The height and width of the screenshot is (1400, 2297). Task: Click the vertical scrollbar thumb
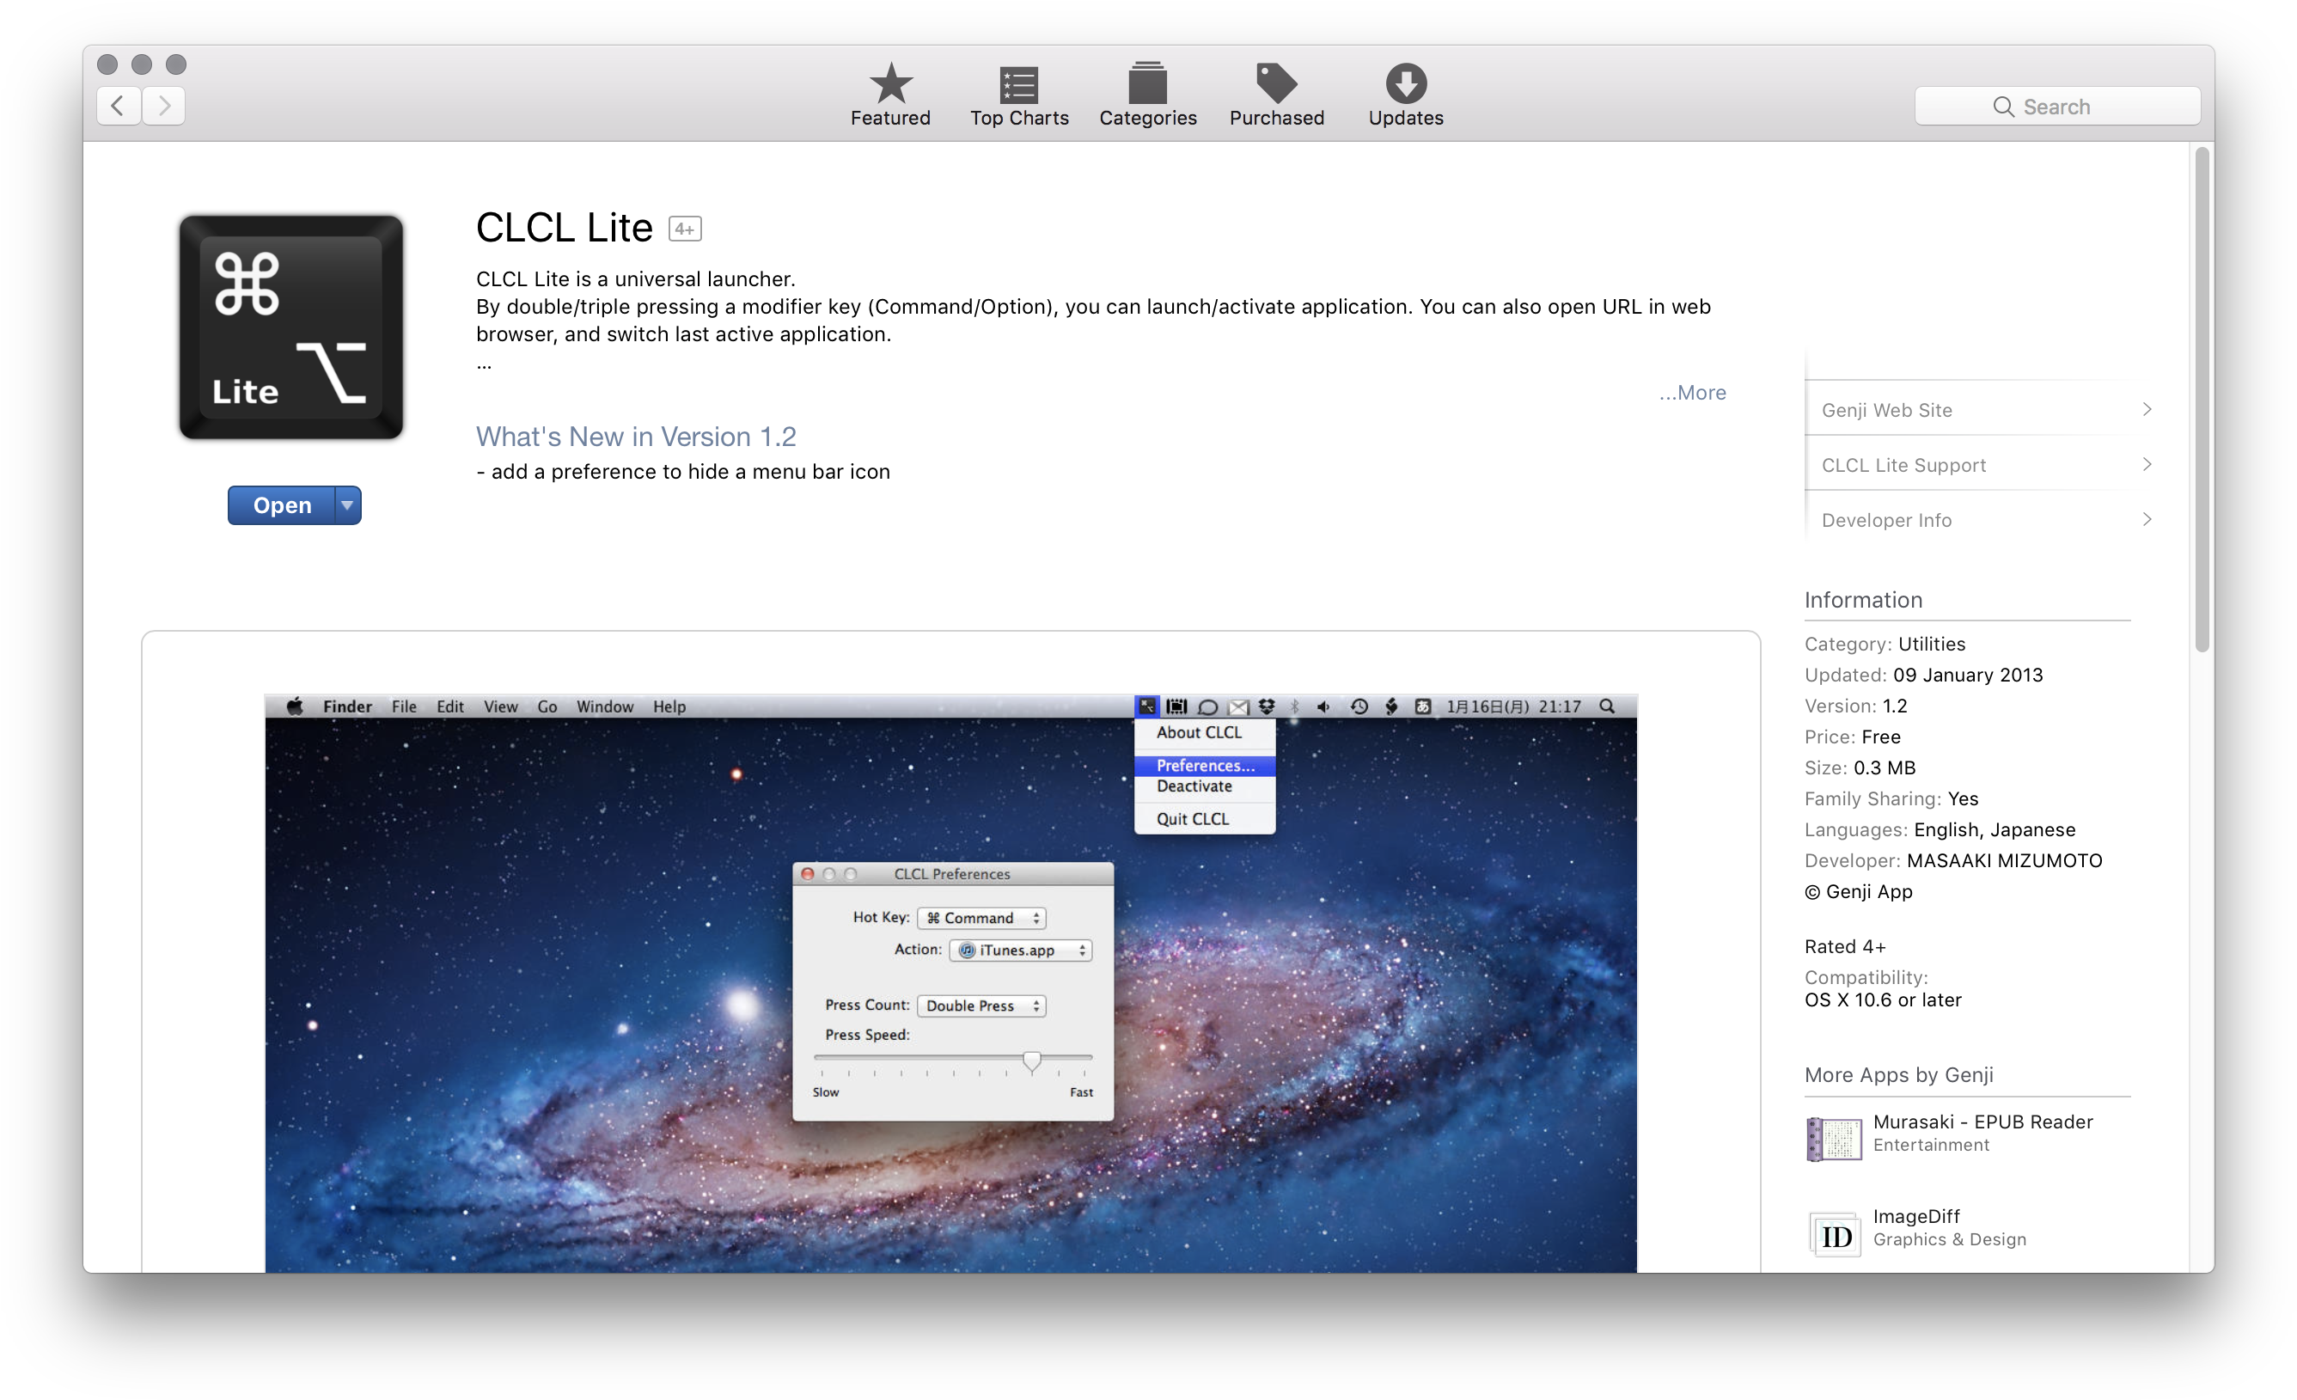point(2201,400)
